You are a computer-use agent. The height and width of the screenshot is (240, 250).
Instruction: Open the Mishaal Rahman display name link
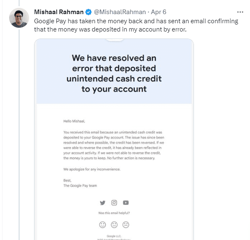(x=59, y=12)
